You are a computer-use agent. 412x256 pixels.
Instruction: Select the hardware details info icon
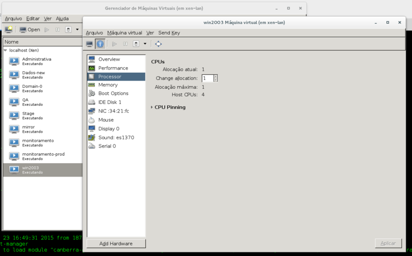(x=100, y=44)
